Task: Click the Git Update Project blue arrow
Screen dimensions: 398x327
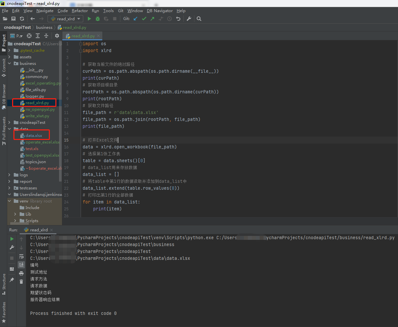Action: [135, 19]
